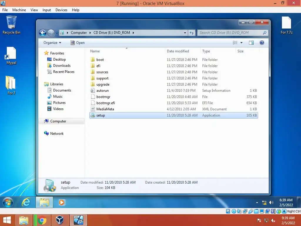The image size is (301, 226).
Task: Click the sources folder icon
Action: point(93,72)
